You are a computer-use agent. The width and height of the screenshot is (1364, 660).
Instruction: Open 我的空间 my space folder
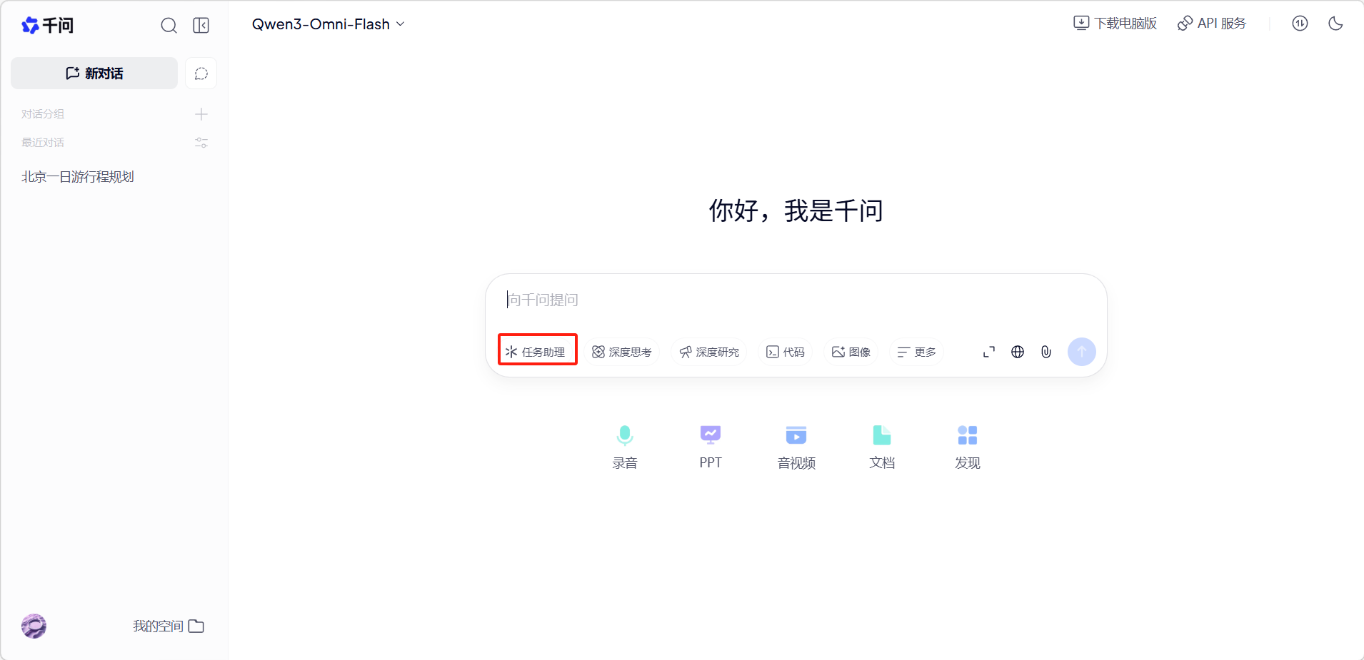pyautogui.click(x=169, y=626)
